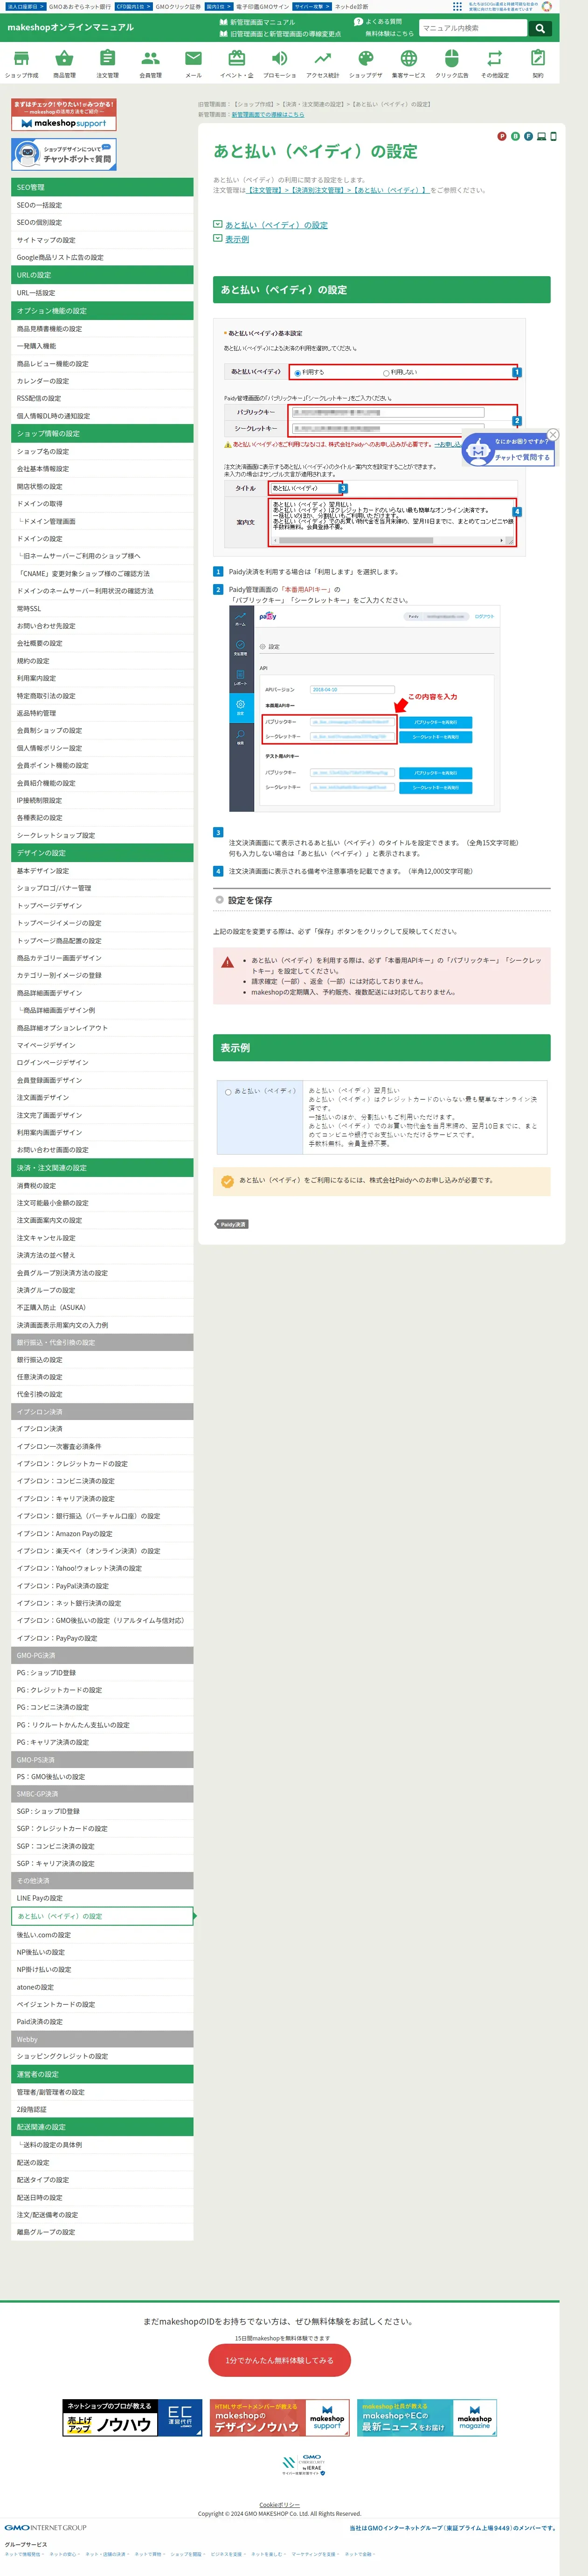Focus the マニュアル内検索 search field
This screenshot has height=2576, width=588.
(x=473, y=28)
